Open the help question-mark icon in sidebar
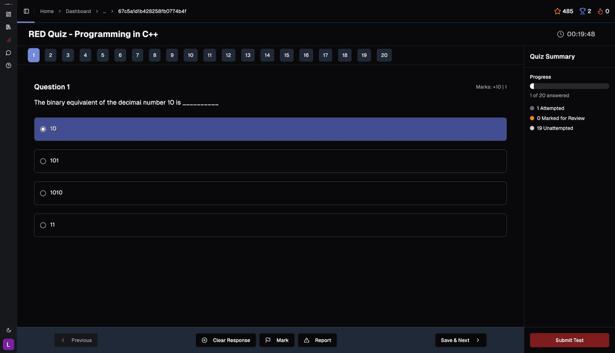The height and width of the screenshot is (353, 615). point(8,65)
